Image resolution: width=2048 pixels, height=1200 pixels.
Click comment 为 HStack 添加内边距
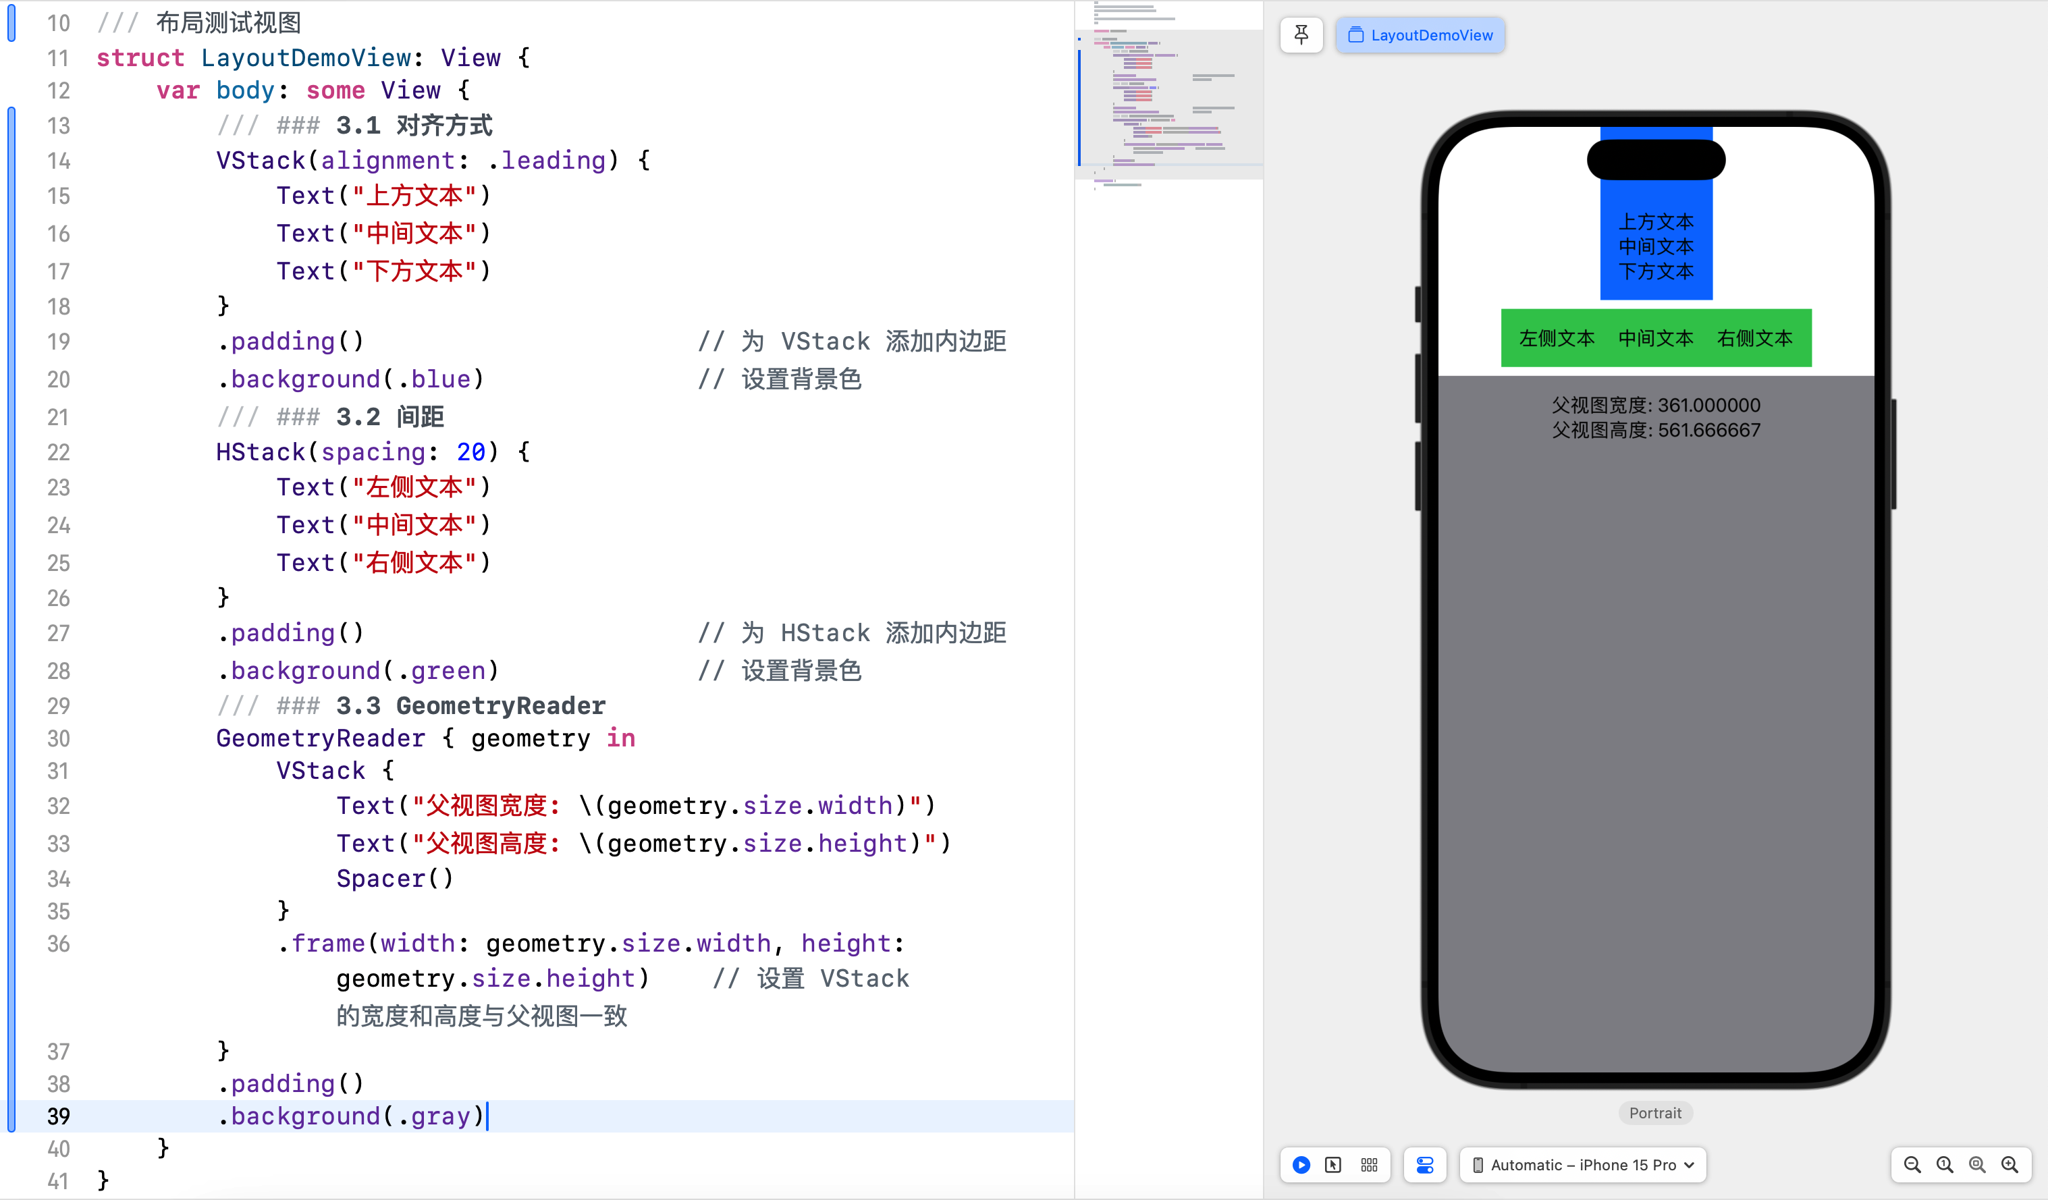(x=853, y=633)
